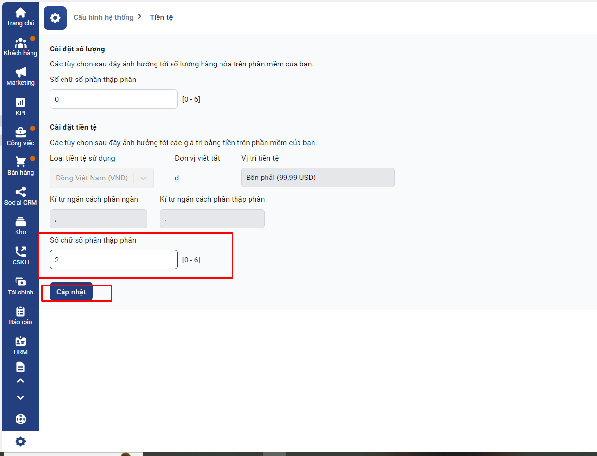The image size is (597, 456).
Task: Open the Báo cáo report icon
Action: pyautogui.click(x=20, y=311)
